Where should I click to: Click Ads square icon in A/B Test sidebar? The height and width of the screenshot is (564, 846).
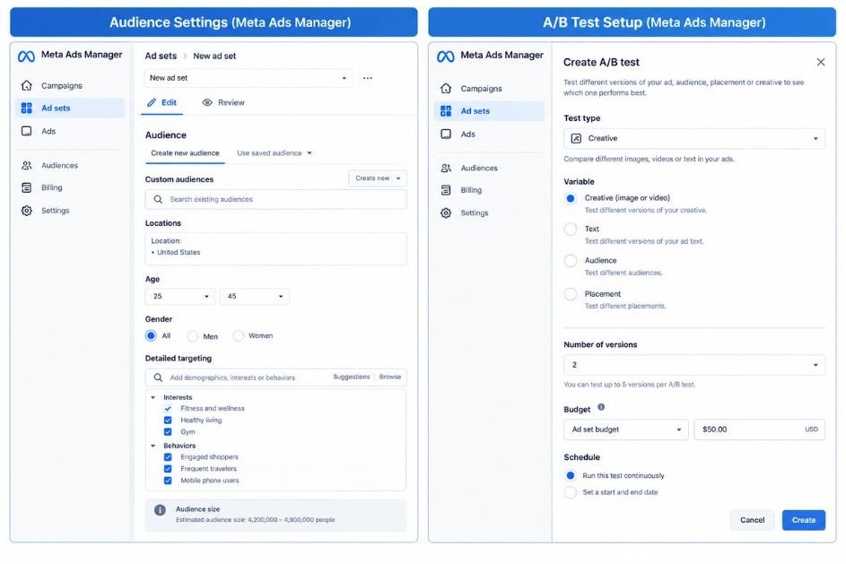[446, 134]
